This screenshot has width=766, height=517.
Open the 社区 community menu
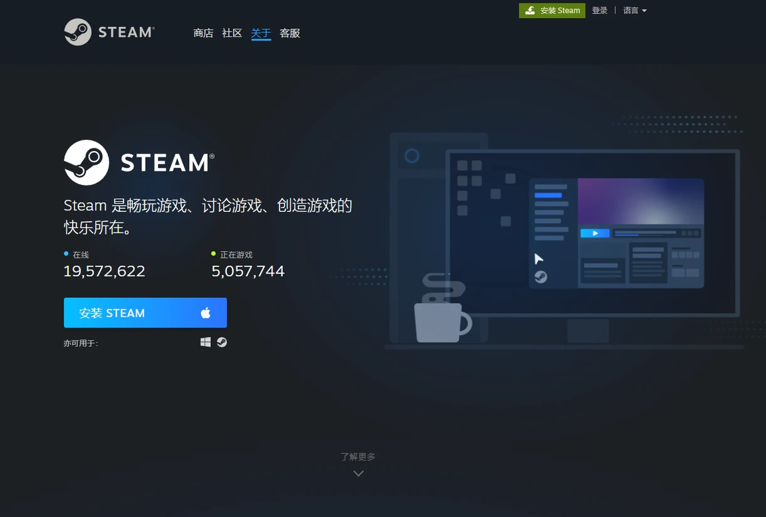(232, 33)
